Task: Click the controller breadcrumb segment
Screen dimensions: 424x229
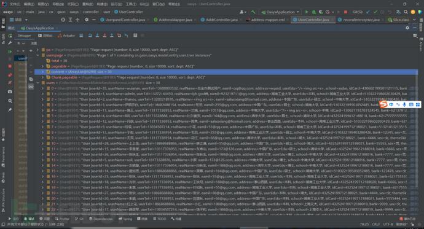Action: tap(90, 12)
